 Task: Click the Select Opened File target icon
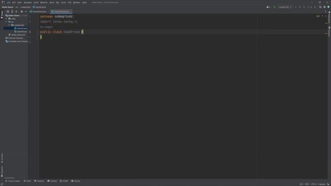pyautogui.click(x=8, y=11)
